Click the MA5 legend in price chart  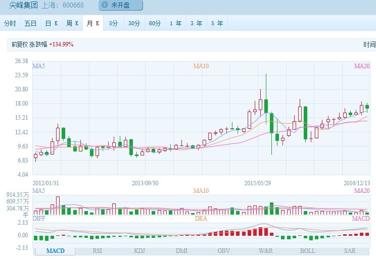coord(38,66)
